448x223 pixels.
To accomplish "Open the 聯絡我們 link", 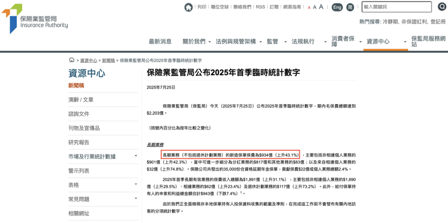I will click(242, 7).
